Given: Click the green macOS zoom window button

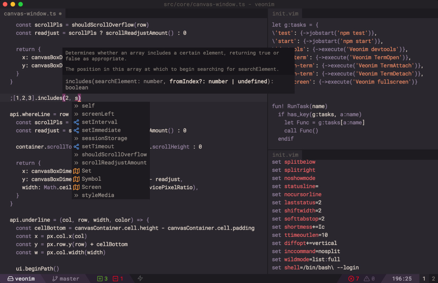Looking at the screenshot, I should (20, 4).
